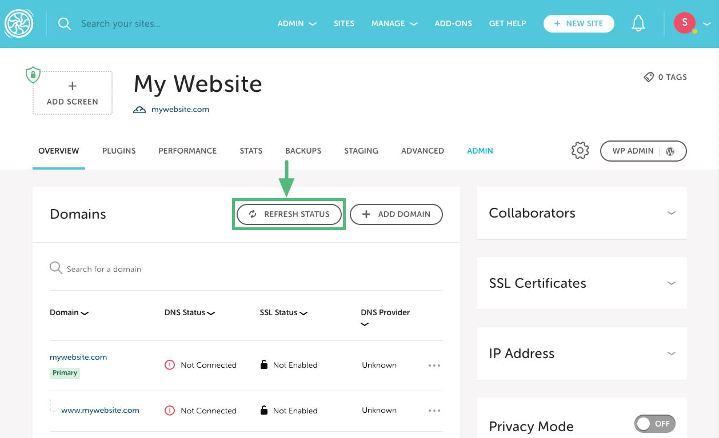The image size is (719, 438).
Task: Click the lock icon next to Not Enabled
Action: coord(263,364)
